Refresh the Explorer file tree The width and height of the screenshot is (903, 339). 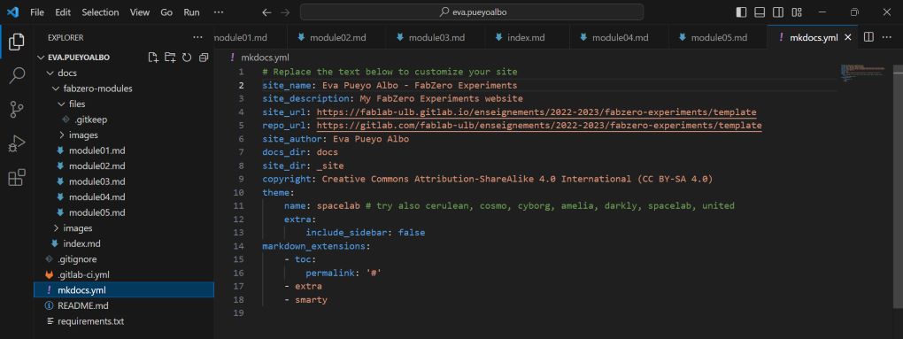187,57
